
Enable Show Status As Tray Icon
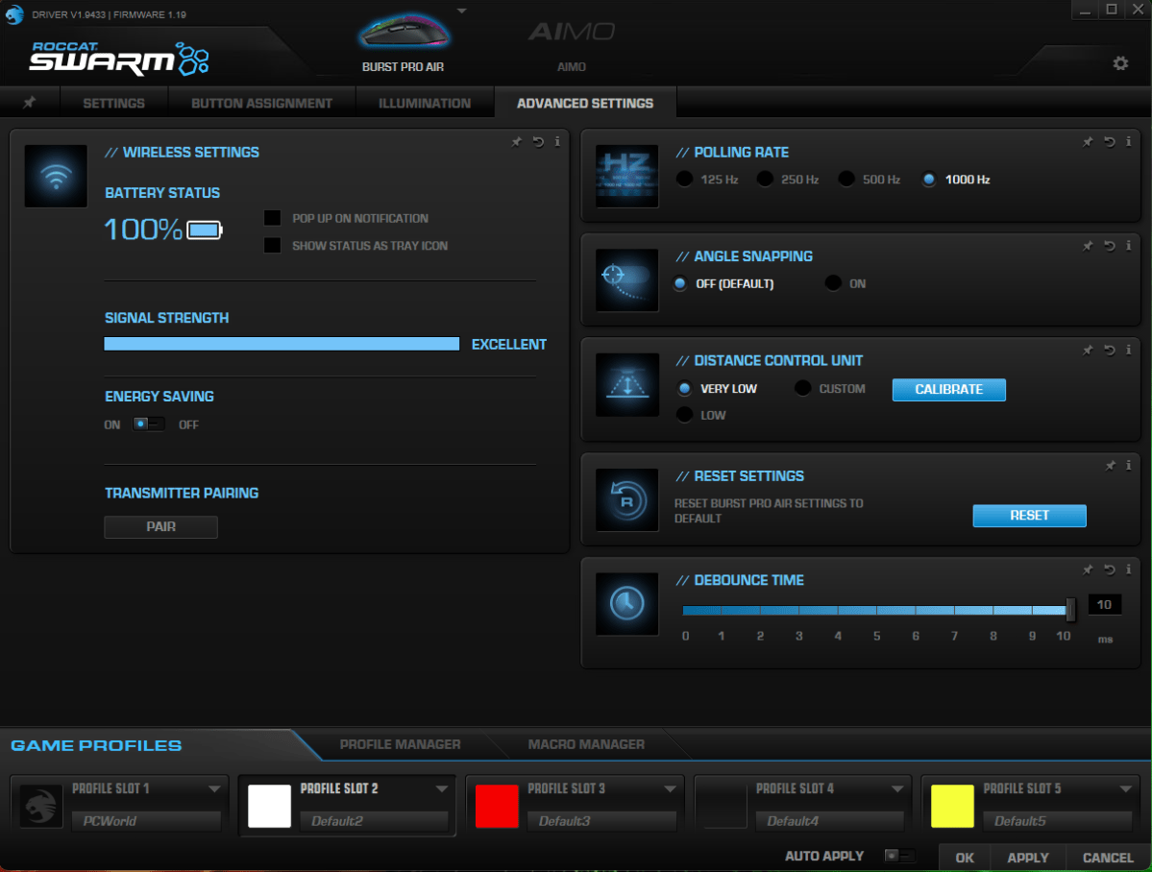pos(273,245)
